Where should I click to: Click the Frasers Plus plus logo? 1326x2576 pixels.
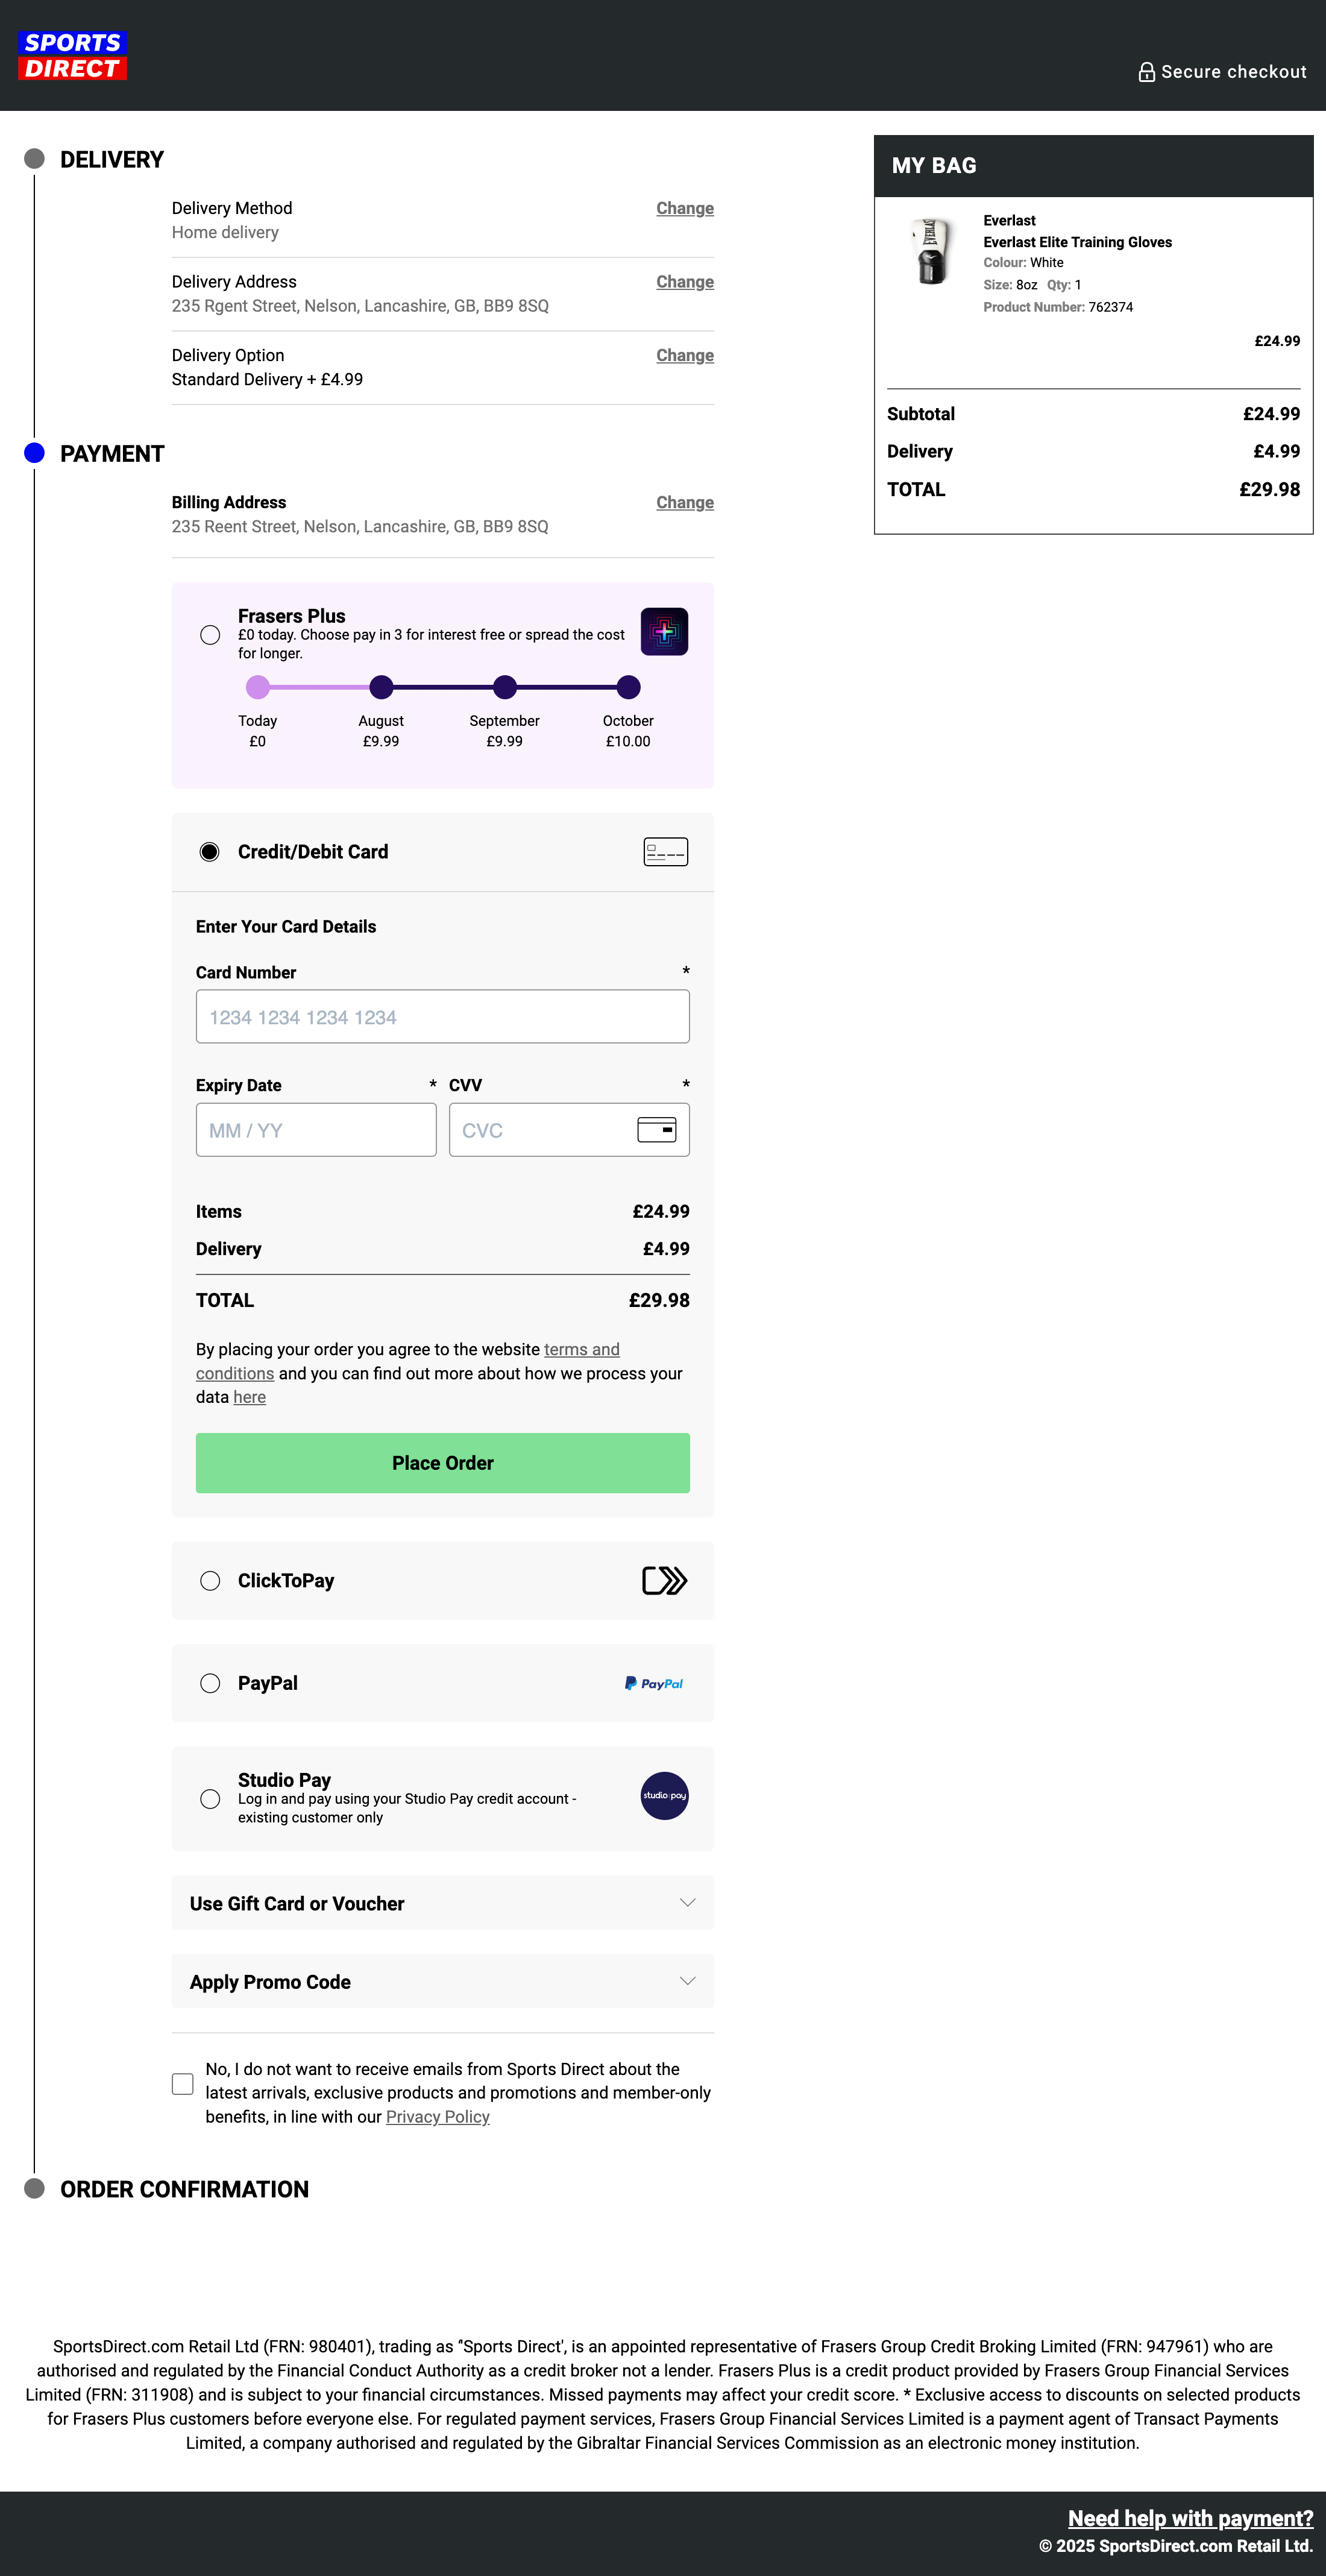pyautogui.click(x=664, y=632)
